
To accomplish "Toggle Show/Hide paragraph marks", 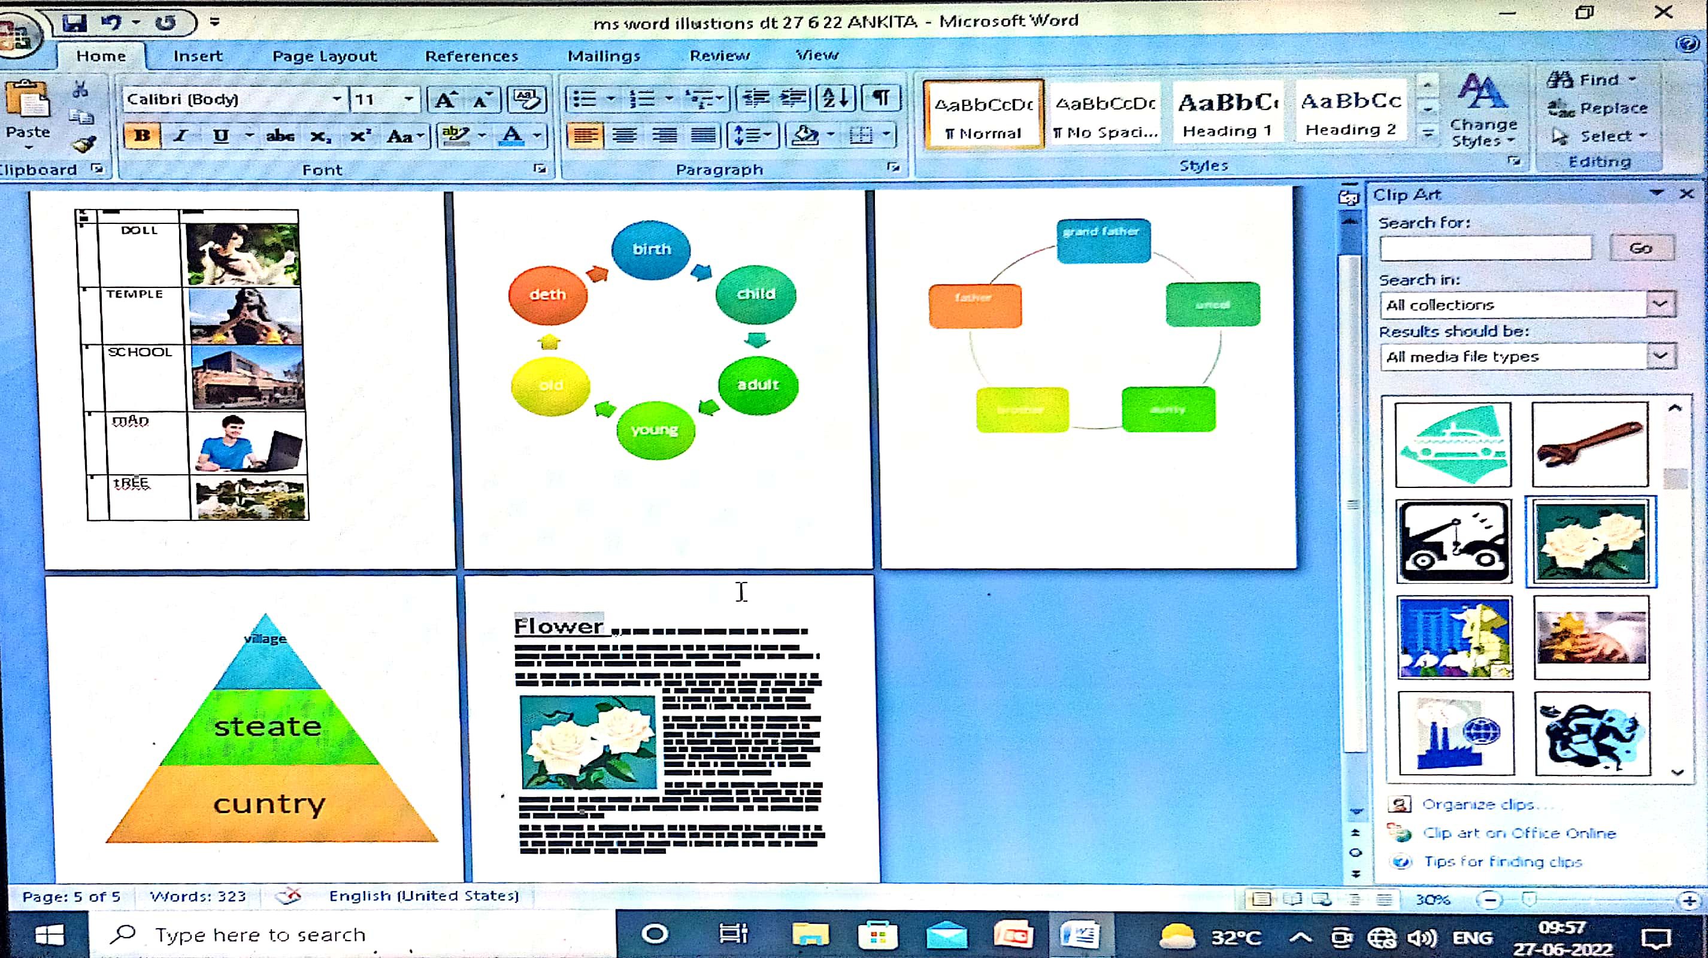I will (880, 99).
